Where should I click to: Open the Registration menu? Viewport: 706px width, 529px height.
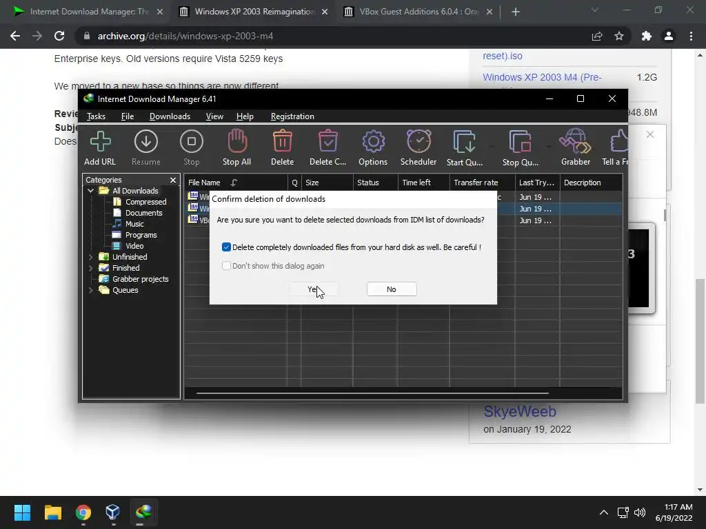click(x=292, y=116)
